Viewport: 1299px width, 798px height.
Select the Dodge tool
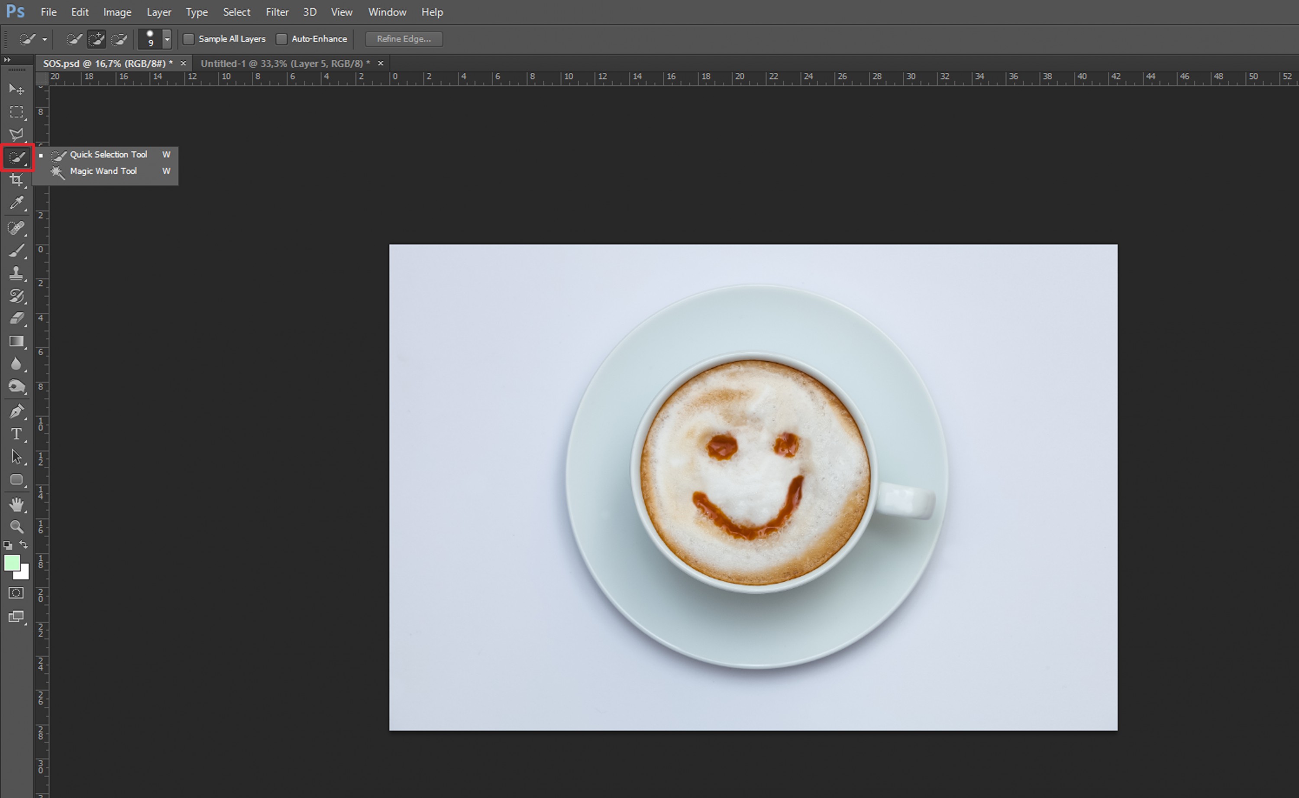click(16, 387)
